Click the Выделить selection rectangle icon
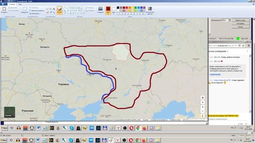The height and width of the screenshot is (143, 255). (x=25, y=9)
